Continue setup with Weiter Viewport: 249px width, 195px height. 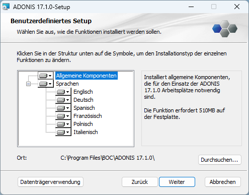[x=177, y=182]
